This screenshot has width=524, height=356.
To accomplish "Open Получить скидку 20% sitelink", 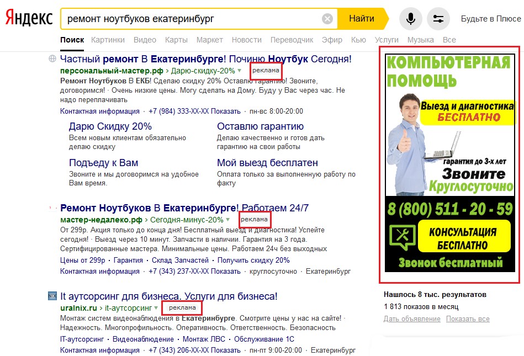I will (x=253, y=260).
